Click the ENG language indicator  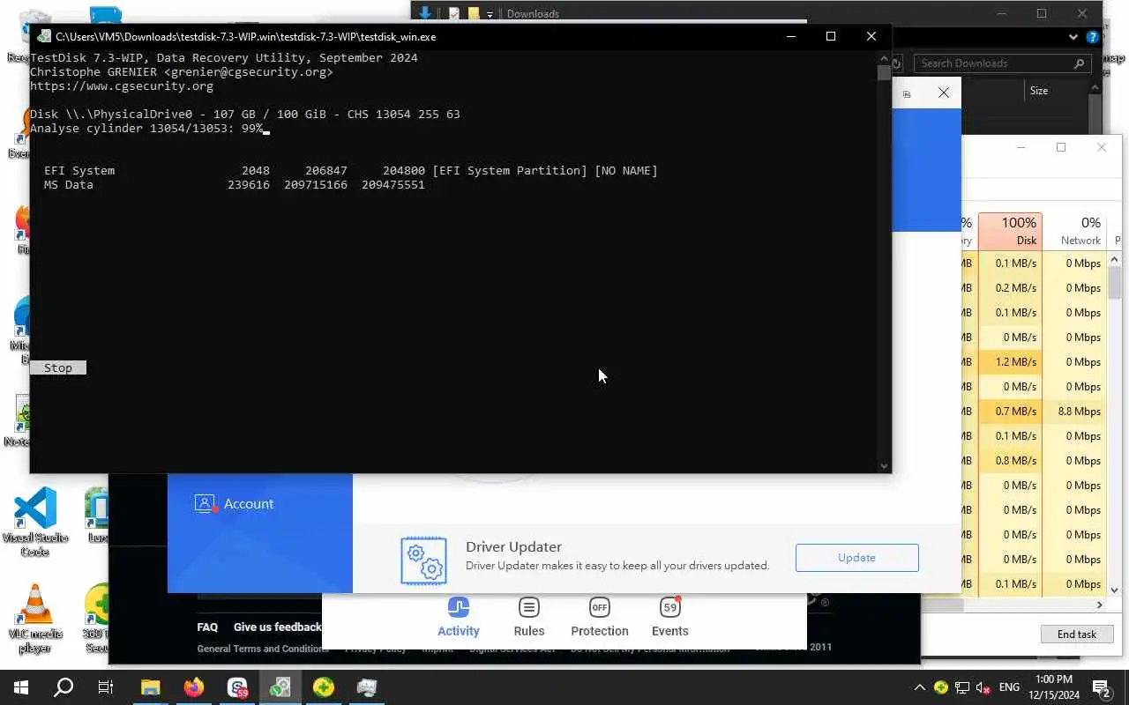pyautogui.click(x=1009, y=687)
